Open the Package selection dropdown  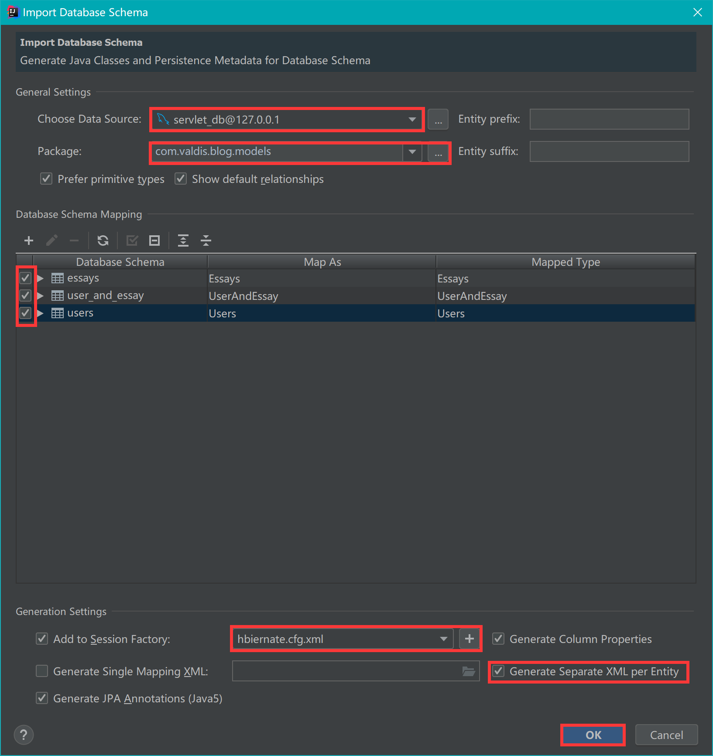tap(411, 152)
